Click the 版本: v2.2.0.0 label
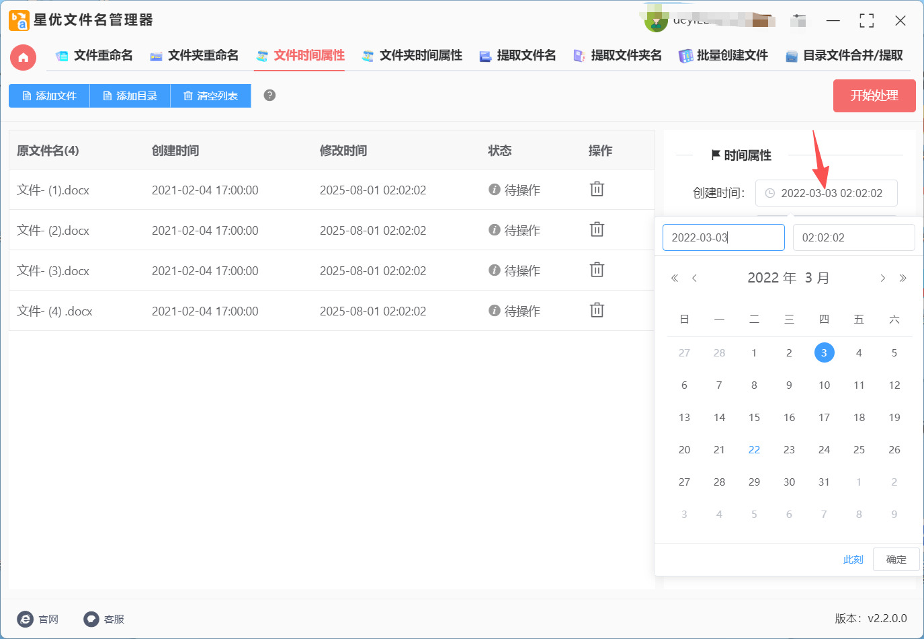Screen dimensions: 924x639 click(871, 618)
